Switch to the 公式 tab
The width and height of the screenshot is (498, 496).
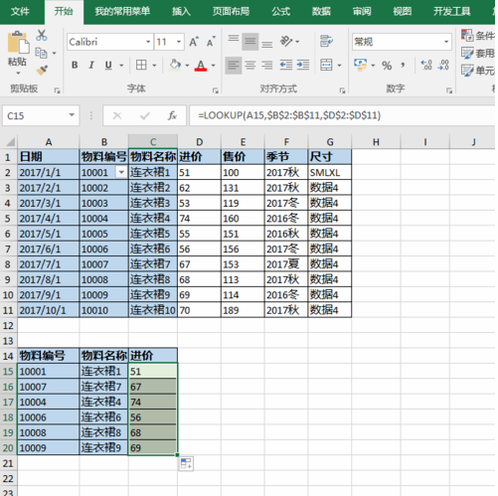tap(281, 12)
